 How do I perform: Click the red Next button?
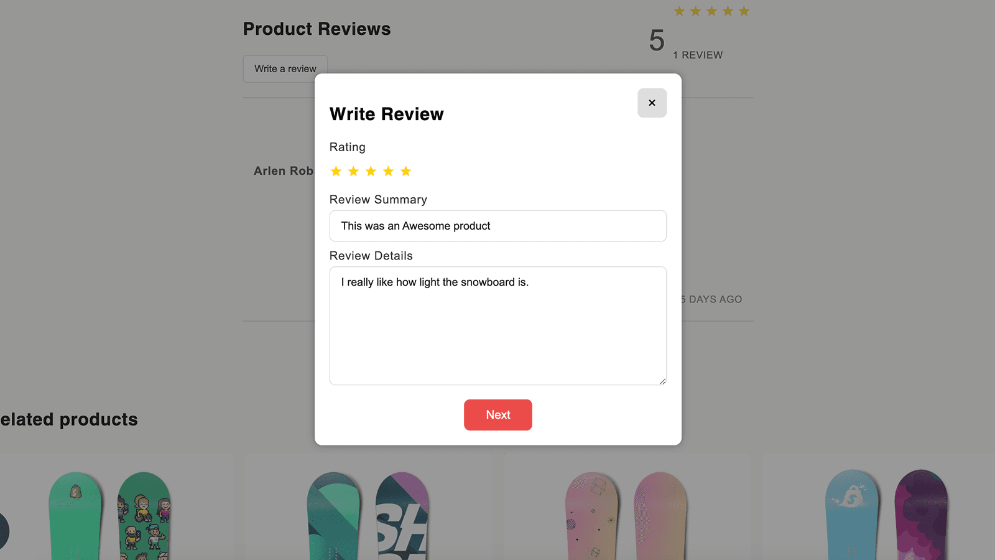tap(497, 415)
